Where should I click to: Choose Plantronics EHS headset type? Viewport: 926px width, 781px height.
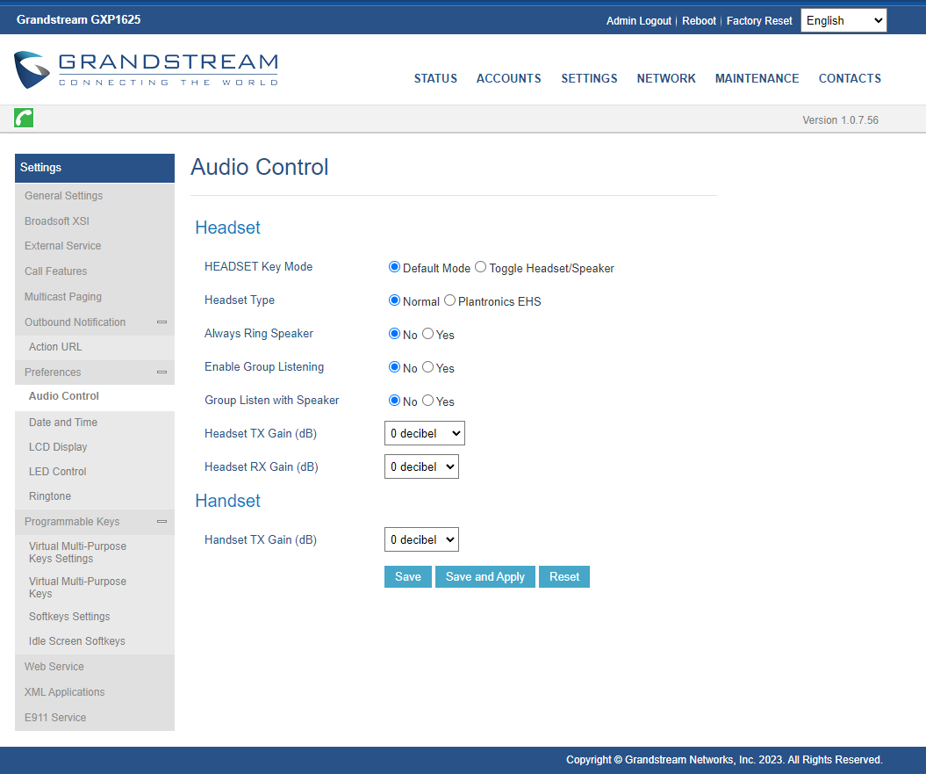click(x=449, y=300)
